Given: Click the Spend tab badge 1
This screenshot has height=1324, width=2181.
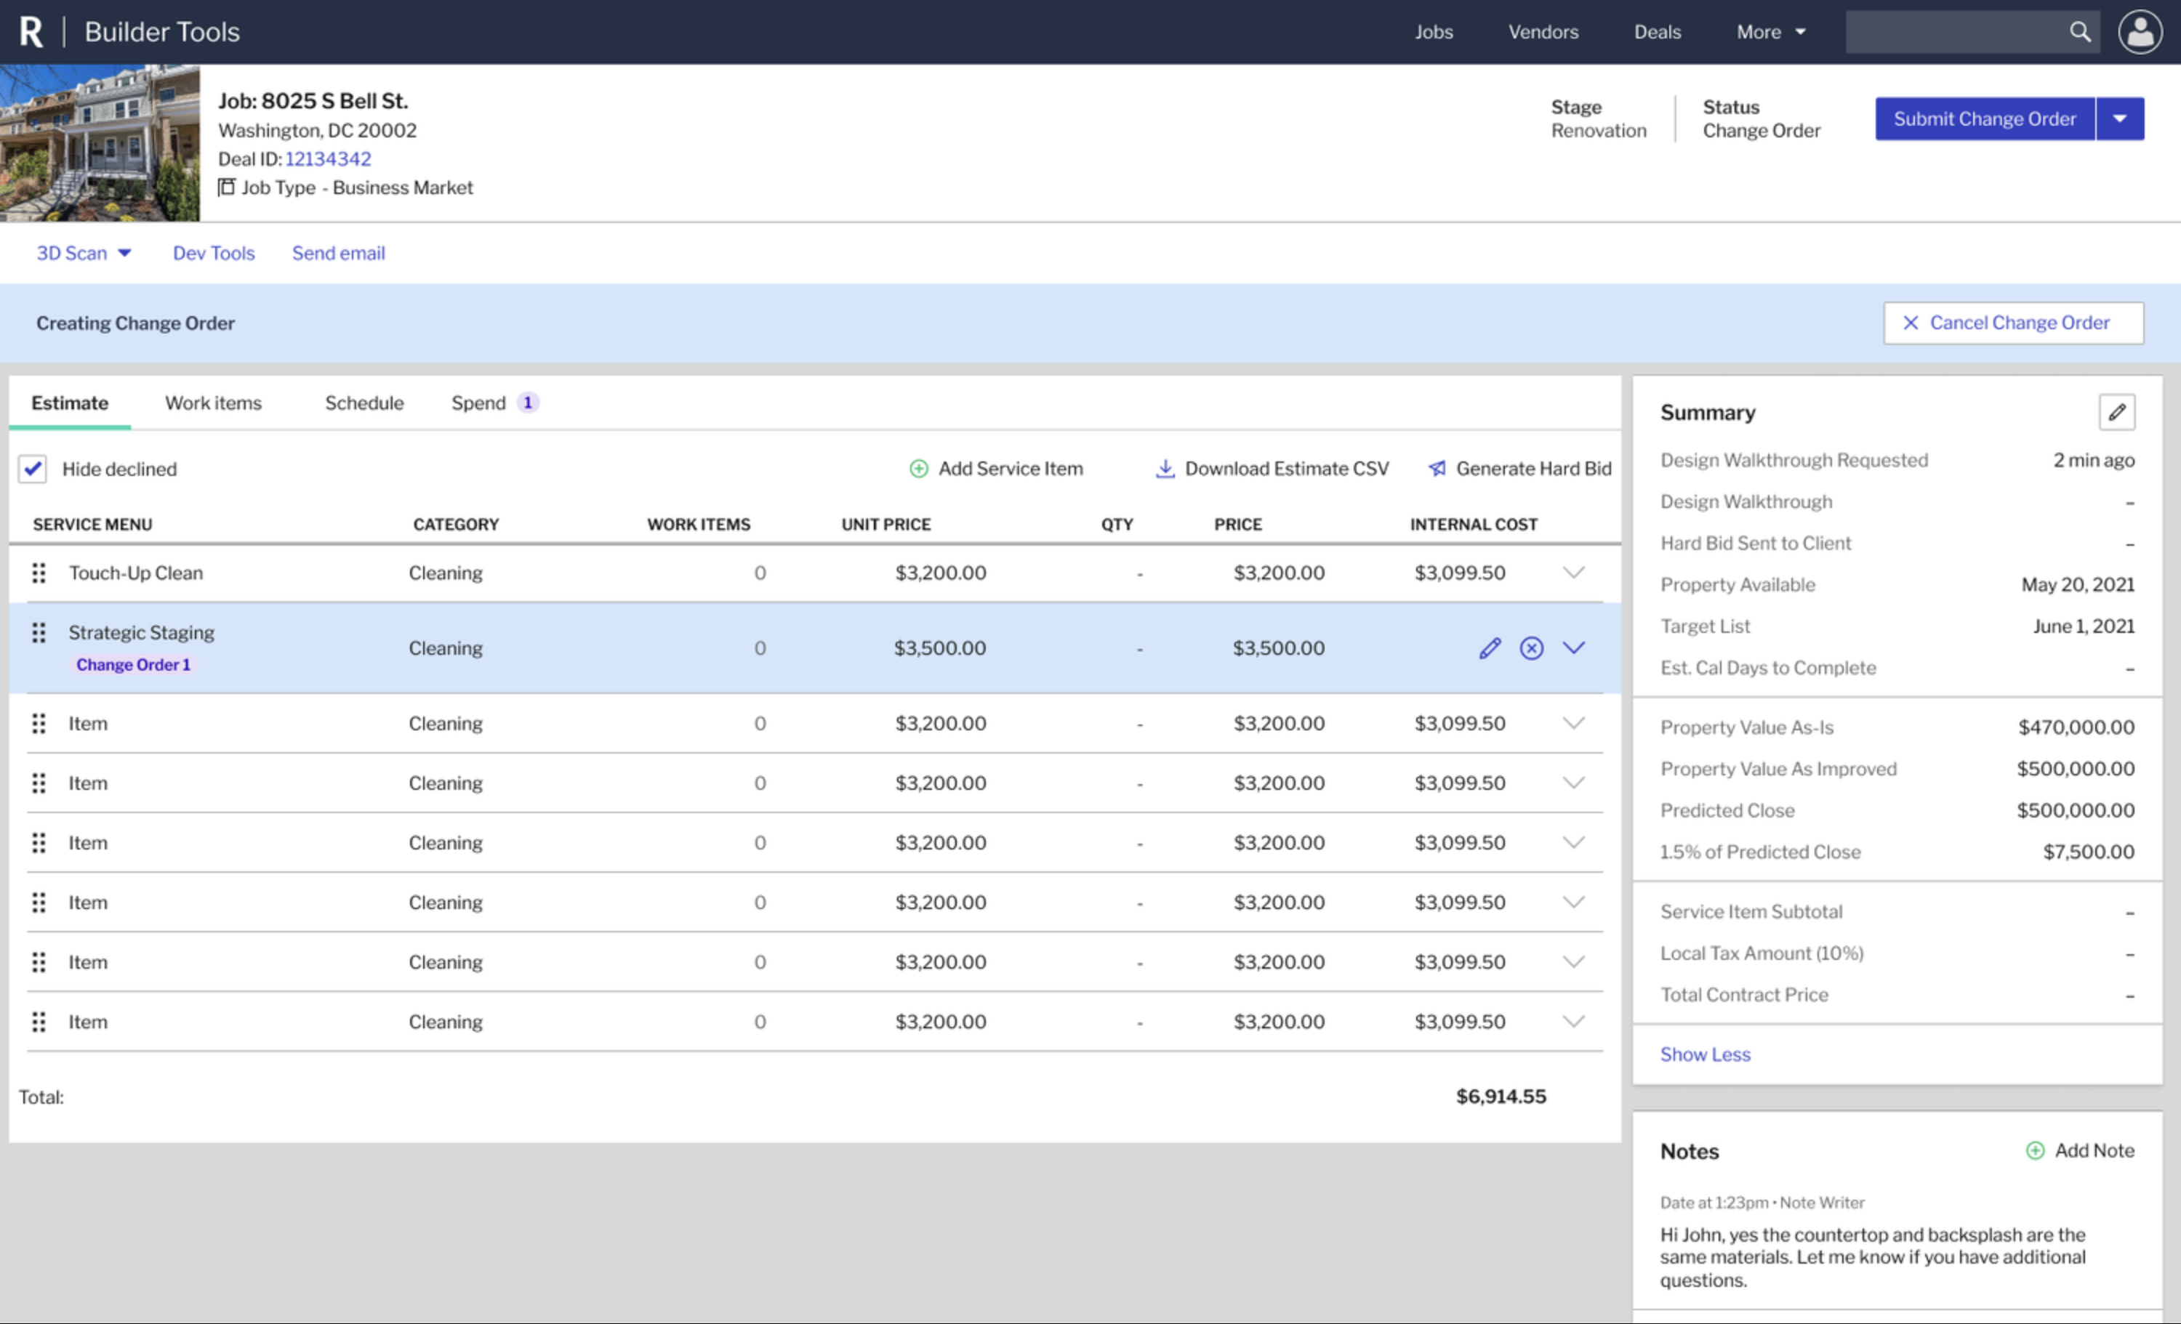Looking at the screenshot, I should pos(528,403).
